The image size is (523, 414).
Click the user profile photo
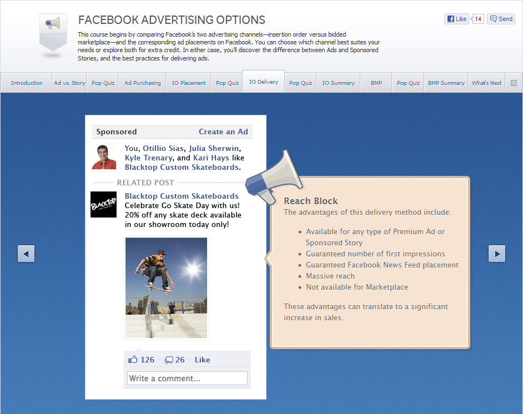104,156
